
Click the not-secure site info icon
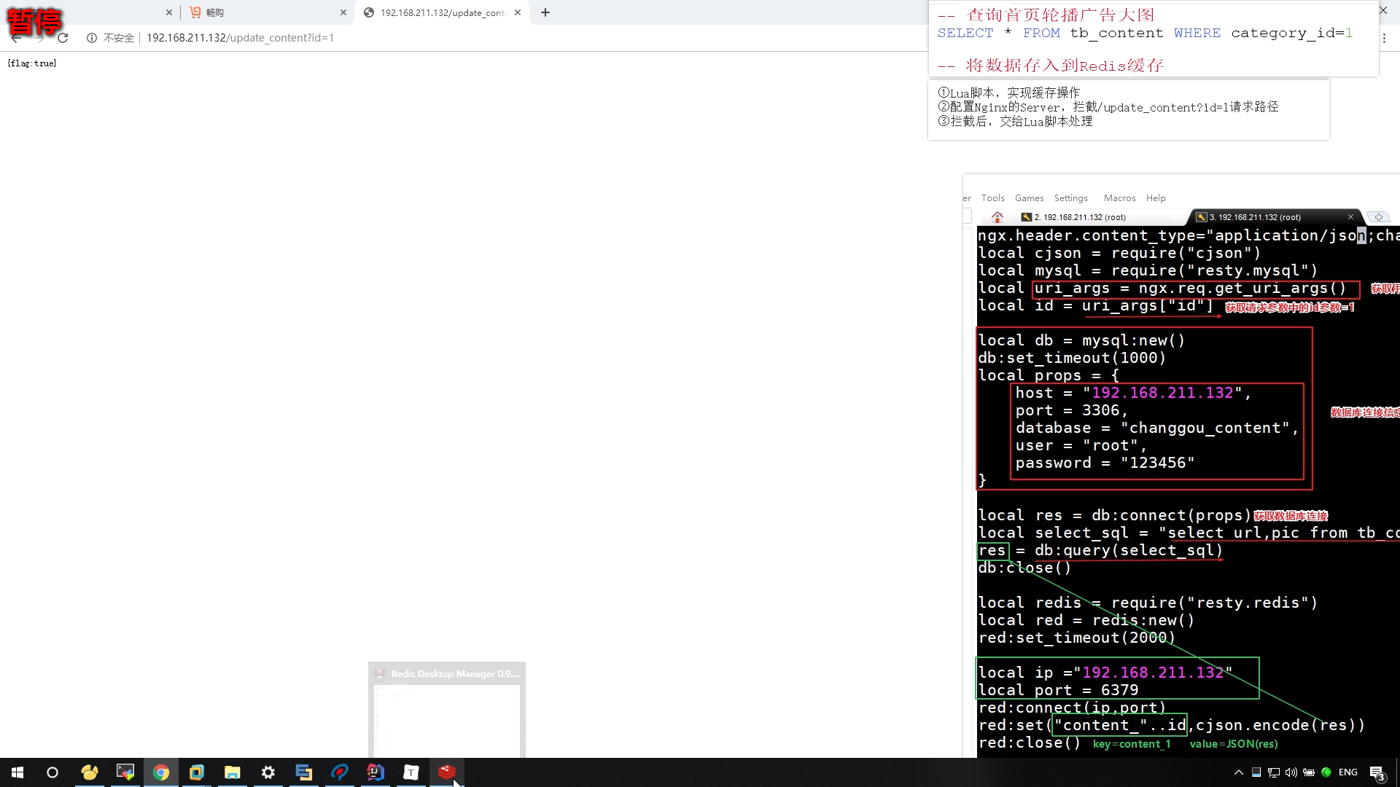[92, 38]
